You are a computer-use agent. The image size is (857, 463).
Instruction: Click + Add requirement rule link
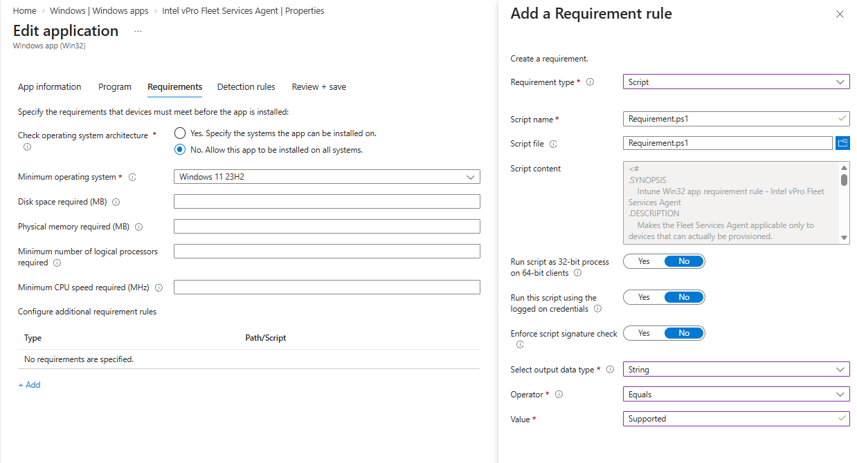pyautogui.click(x=29, y=385)
